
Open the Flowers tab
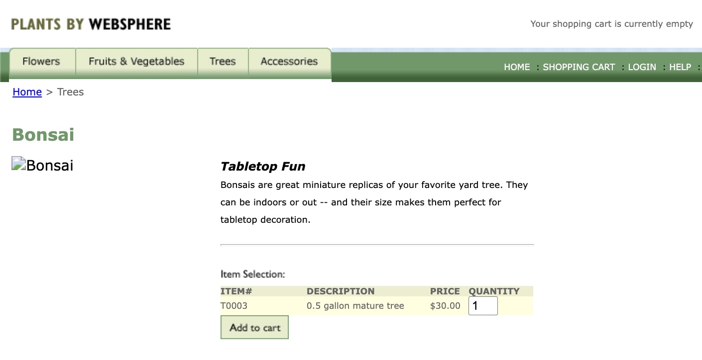coord(41,62)
